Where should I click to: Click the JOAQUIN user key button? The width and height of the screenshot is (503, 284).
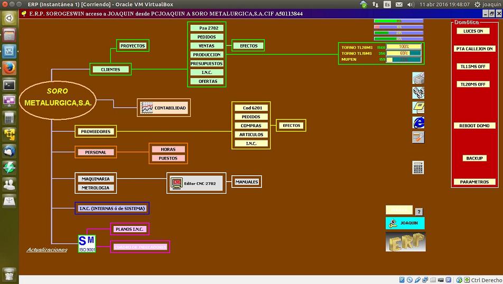405,223
